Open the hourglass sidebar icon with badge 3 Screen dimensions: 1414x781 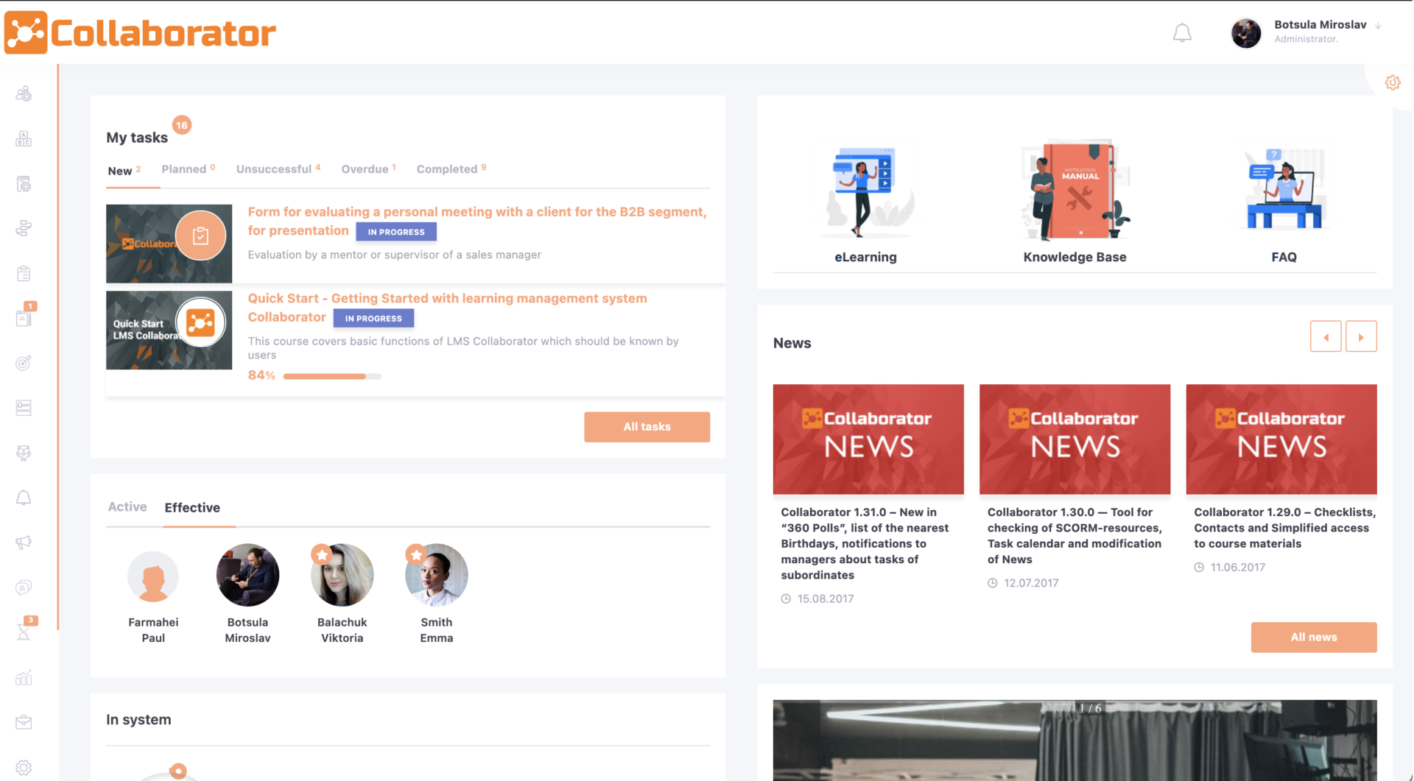[24, 632]
